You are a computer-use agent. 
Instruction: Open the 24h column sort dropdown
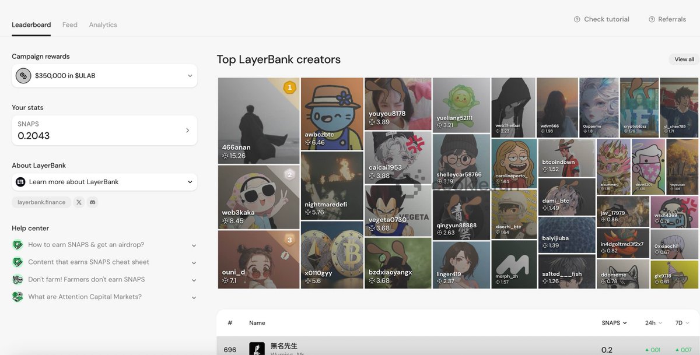coord(653,323)
